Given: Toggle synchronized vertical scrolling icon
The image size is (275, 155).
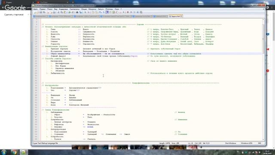Looking at the screenshot, I should (92, 12).
